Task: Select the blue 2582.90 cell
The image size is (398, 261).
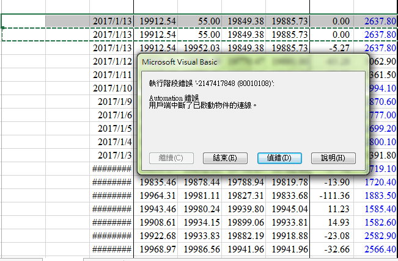Action: 375,235
